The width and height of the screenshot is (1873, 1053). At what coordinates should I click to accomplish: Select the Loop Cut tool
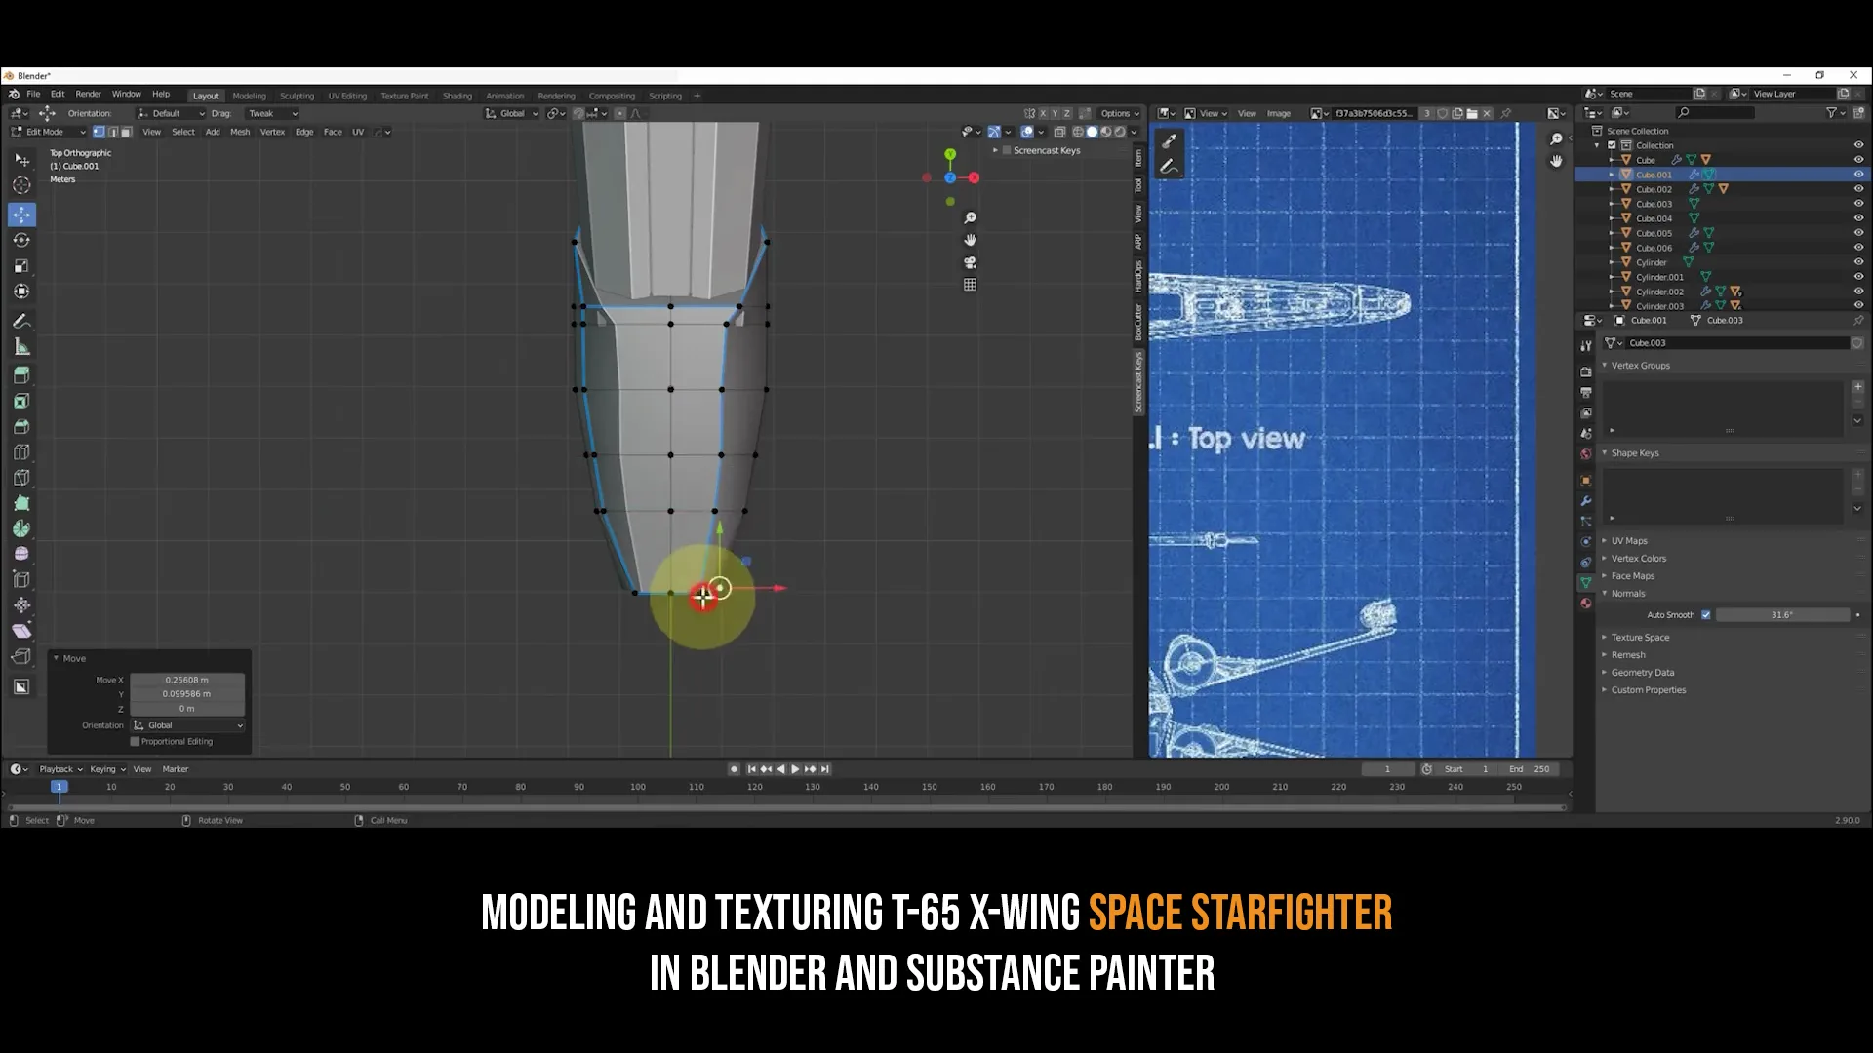pos(21,451)
